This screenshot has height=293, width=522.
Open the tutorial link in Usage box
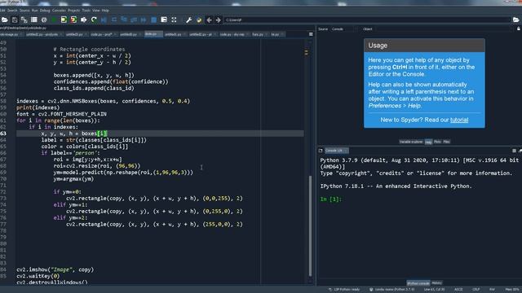[x=459, y=120]
